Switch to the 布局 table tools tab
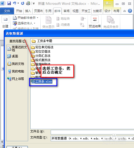Image resolution: width=134 pixels, height=148 pixels. click(116, 11)
